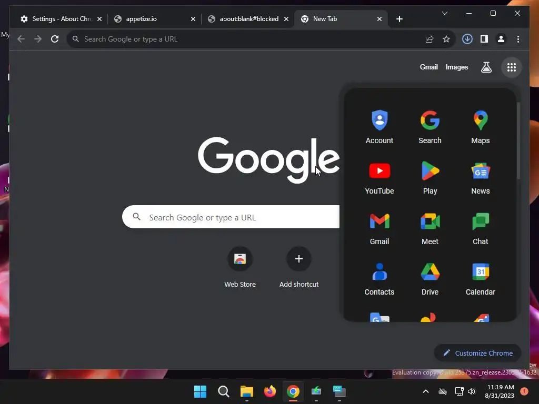The image size is (539, 404).
Task: Open the Chrome profile icon
Action: pyautogui.click(x=501, y=39)
